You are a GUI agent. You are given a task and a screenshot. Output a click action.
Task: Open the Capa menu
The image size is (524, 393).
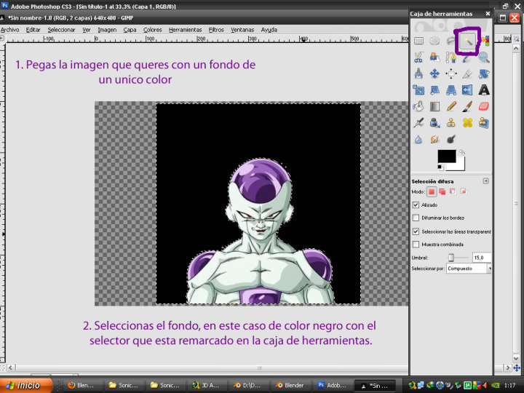click(x=130, y=30)
